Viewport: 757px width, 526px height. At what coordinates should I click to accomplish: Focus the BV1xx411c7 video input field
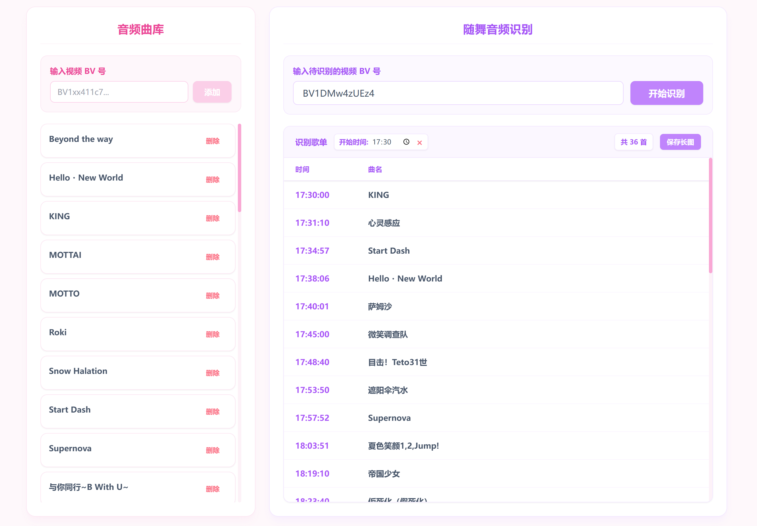click(119, 92)
